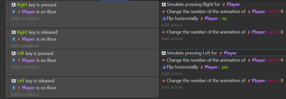Click the keyboard icon beside Left key is released
286x99 pixels.
coord(13,81)
